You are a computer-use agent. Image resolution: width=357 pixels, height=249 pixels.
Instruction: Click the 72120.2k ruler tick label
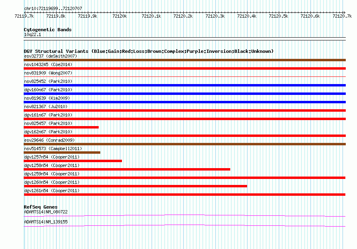(183, 16)
